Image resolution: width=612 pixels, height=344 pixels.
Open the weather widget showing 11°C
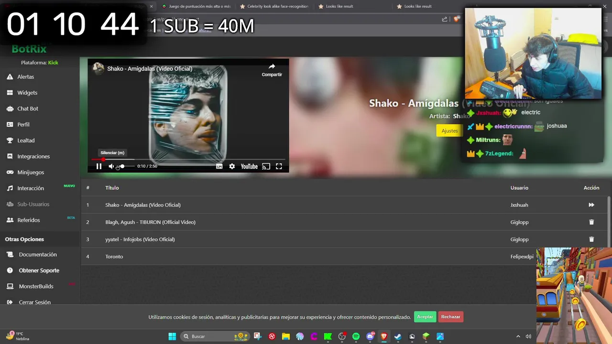pos(18,336)
